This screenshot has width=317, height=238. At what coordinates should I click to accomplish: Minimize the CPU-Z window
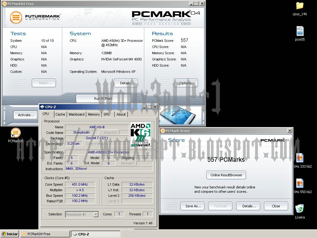click(x=144, y=107)
